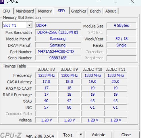Click the DDR4 memory type field
This screenshot has width=141, height=138.
tap(58, 25)
